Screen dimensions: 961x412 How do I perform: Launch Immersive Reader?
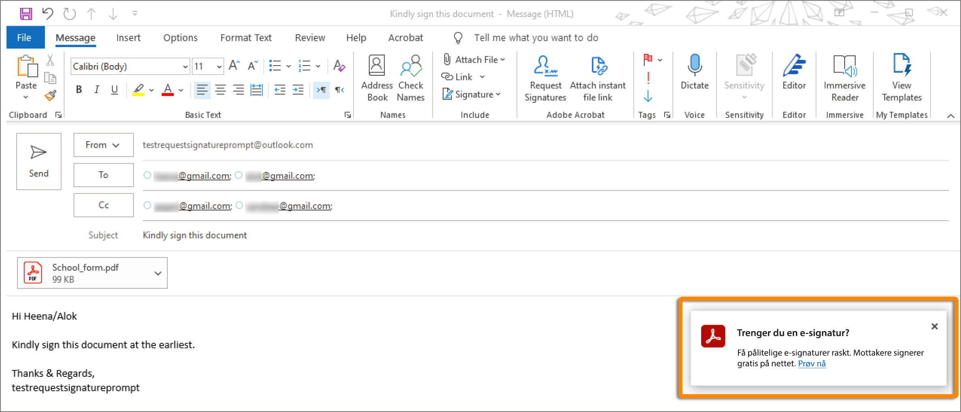[x=845, y=79]
